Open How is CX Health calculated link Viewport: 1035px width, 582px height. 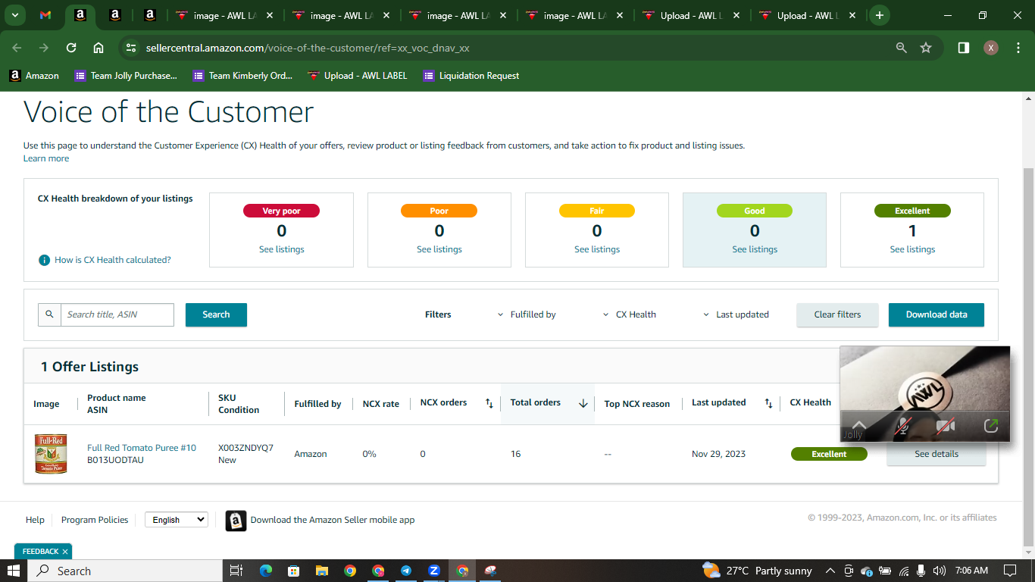tap(113, 260)
